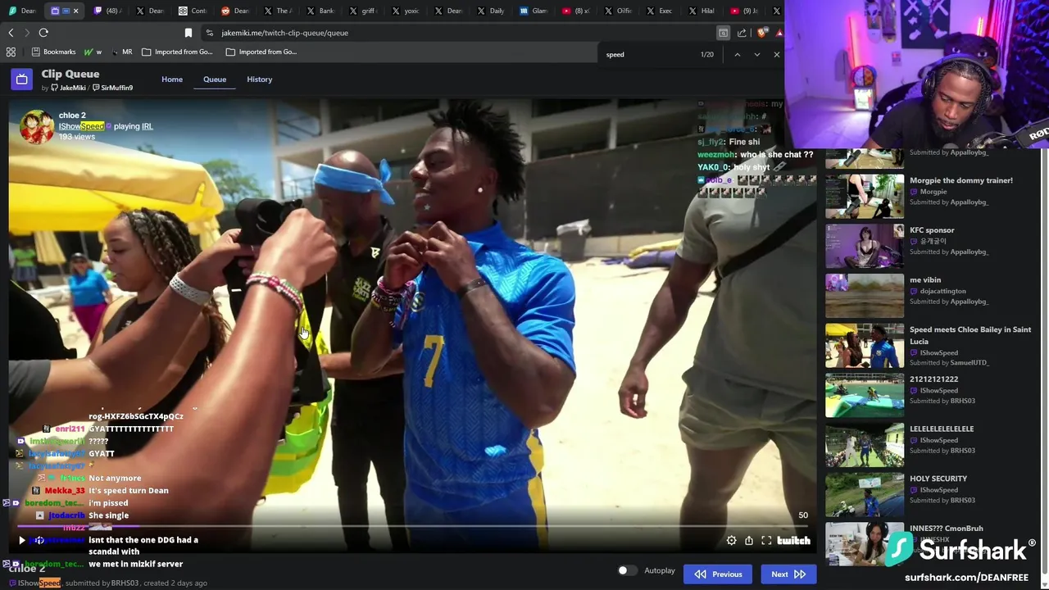This screenshot has width=1049, height=590.
Task: Reload the current page
Action: click(43, 33)
